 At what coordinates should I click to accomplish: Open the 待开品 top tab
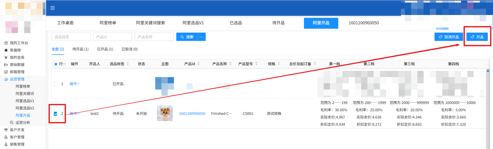point(278,23)
